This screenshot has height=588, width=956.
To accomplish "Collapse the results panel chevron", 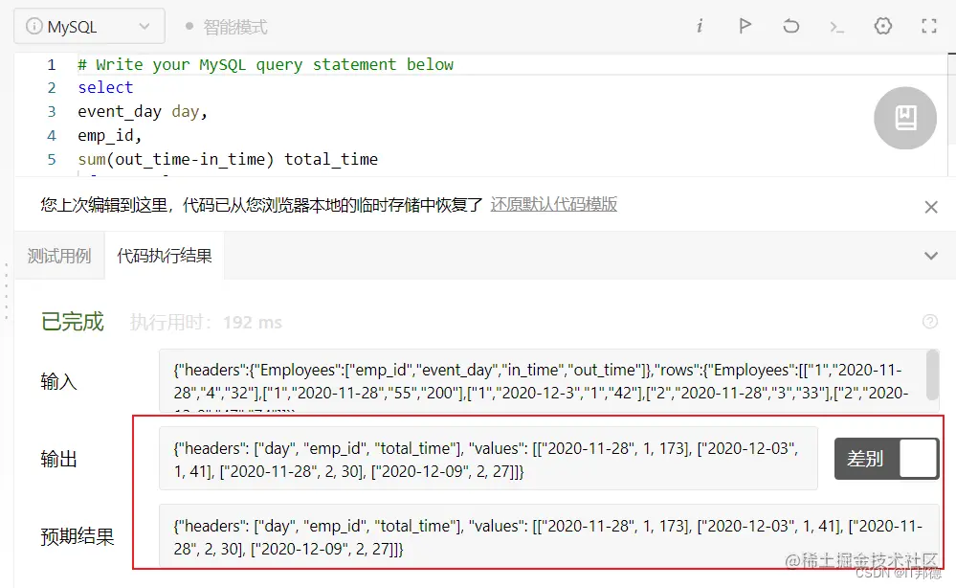I will 930,256.
